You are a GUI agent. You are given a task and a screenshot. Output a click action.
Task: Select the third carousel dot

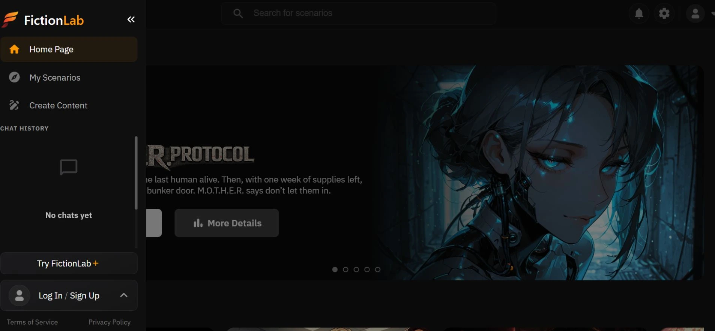tap(356, 270)
